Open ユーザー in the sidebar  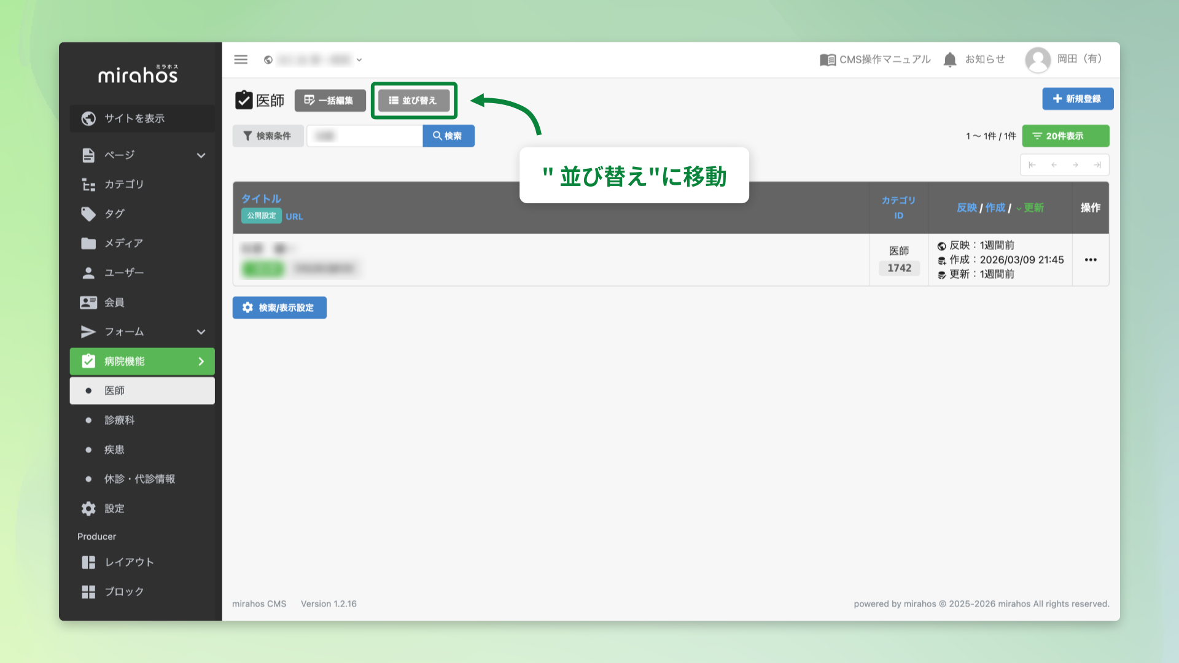142,273
